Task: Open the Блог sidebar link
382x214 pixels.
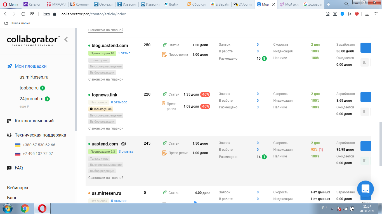Action: click(12, 198)
